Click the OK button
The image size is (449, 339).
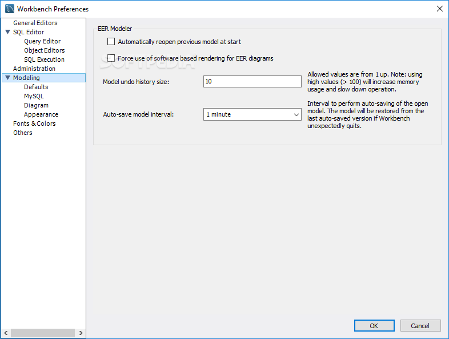[x=374, y=326]
